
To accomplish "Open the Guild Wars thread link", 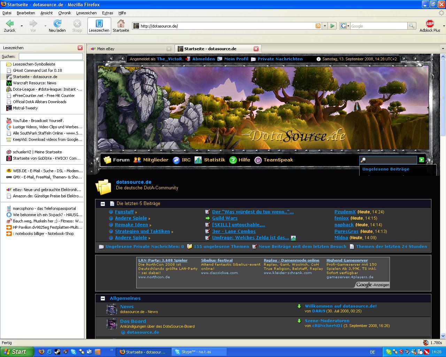I will (x=224, y=218).
